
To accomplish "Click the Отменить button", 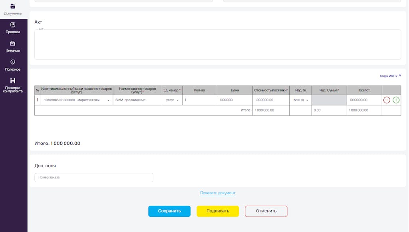I will point(266,211).
